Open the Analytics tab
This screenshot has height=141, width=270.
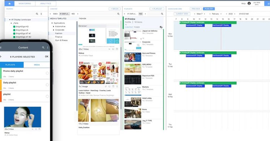pos(46,4)
